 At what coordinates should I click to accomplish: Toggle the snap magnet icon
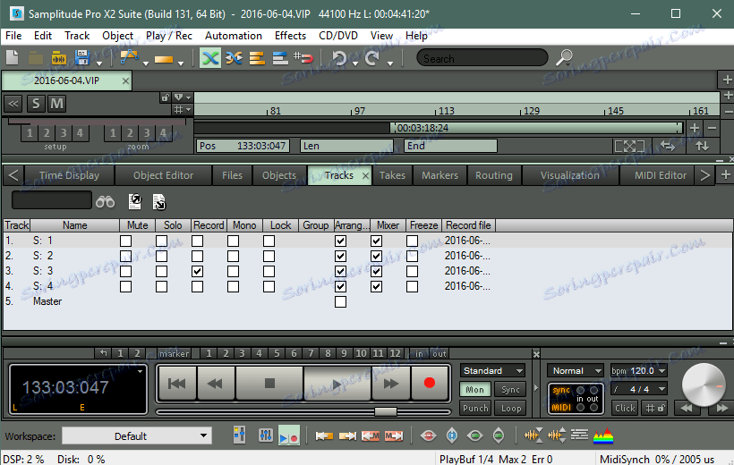tap(303, 58)
